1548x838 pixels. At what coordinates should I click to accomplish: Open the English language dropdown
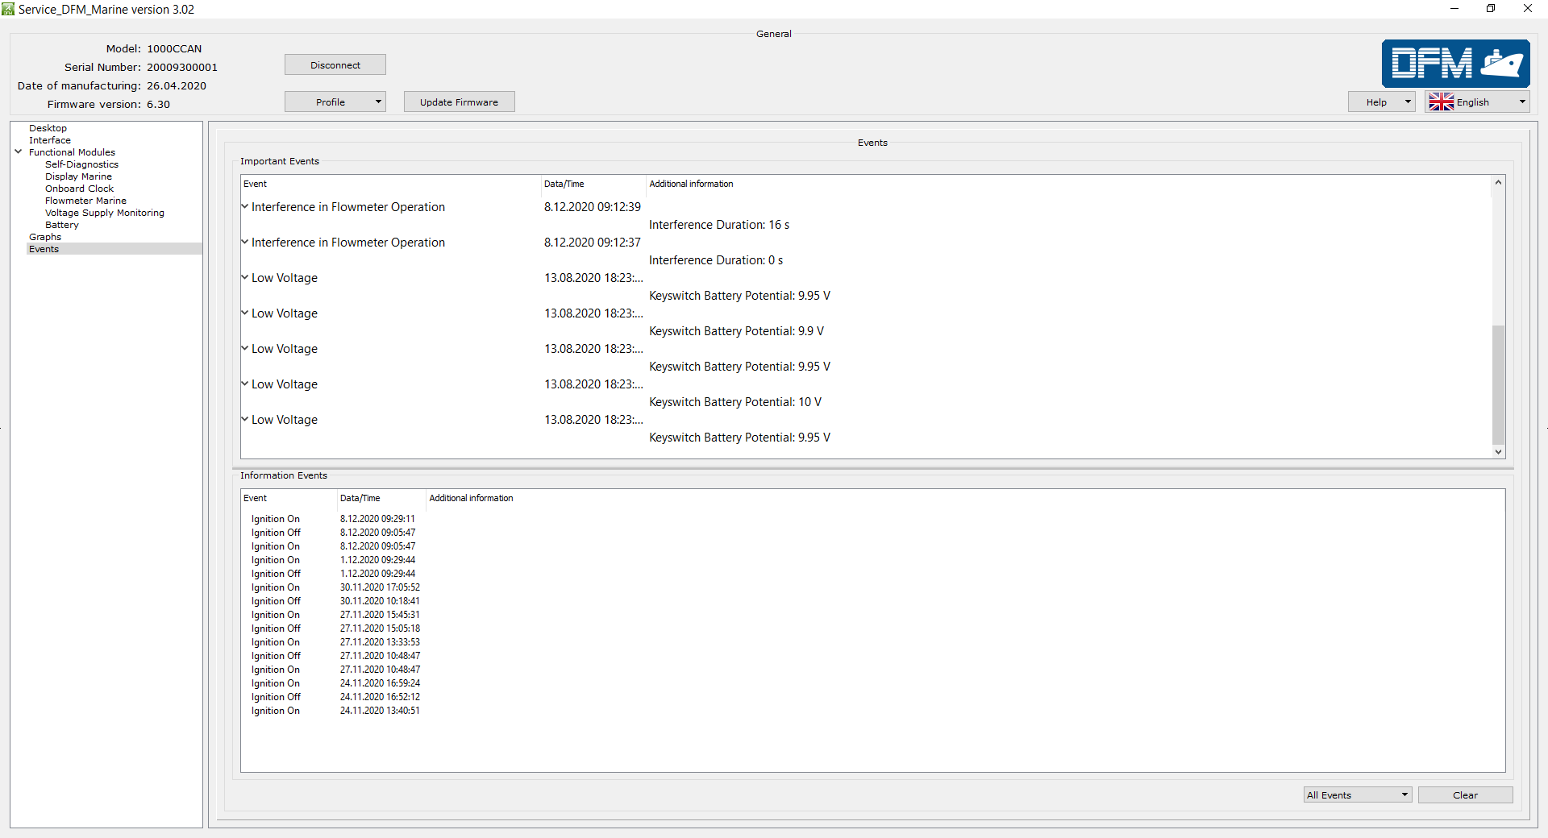click(1477, 102)
